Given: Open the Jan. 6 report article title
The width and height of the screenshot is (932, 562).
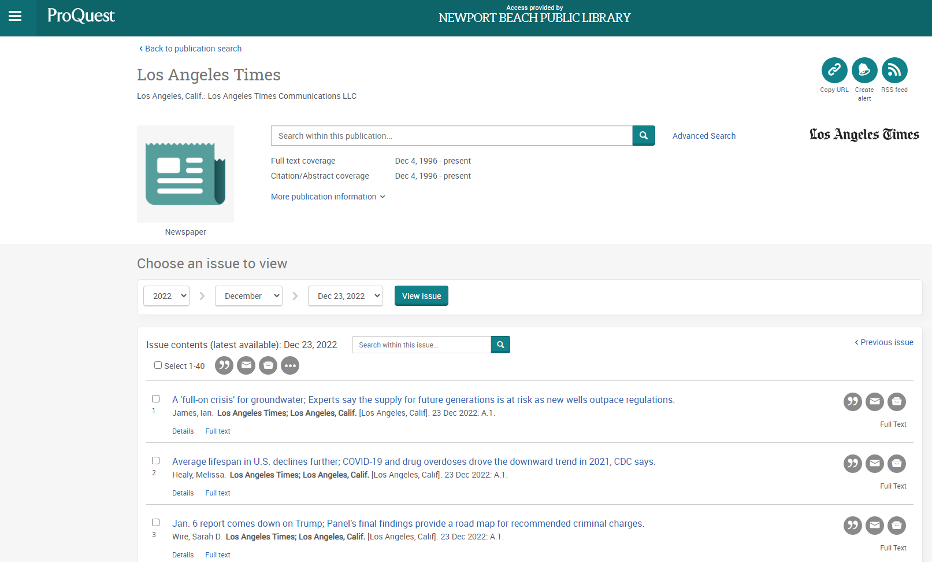Looking at the screenshot, I should [409, 523].
